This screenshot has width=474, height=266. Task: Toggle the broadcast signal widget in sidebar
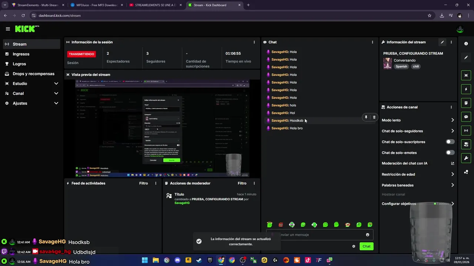click(x=466, y=130)
